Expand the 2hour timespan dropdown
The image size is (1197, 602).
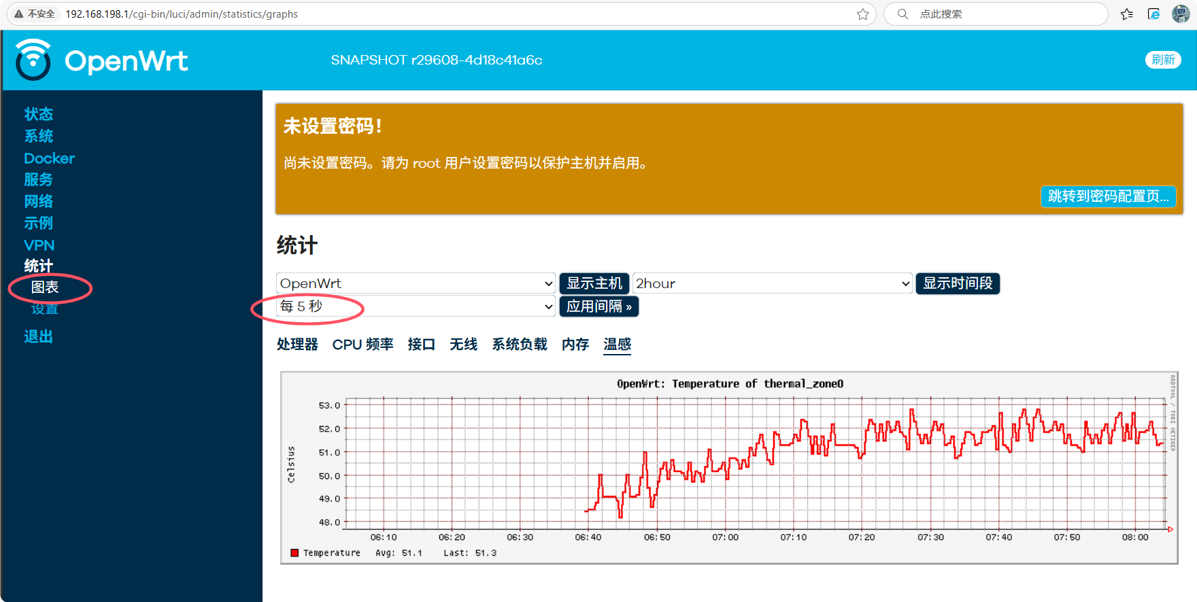coord(772,283)
